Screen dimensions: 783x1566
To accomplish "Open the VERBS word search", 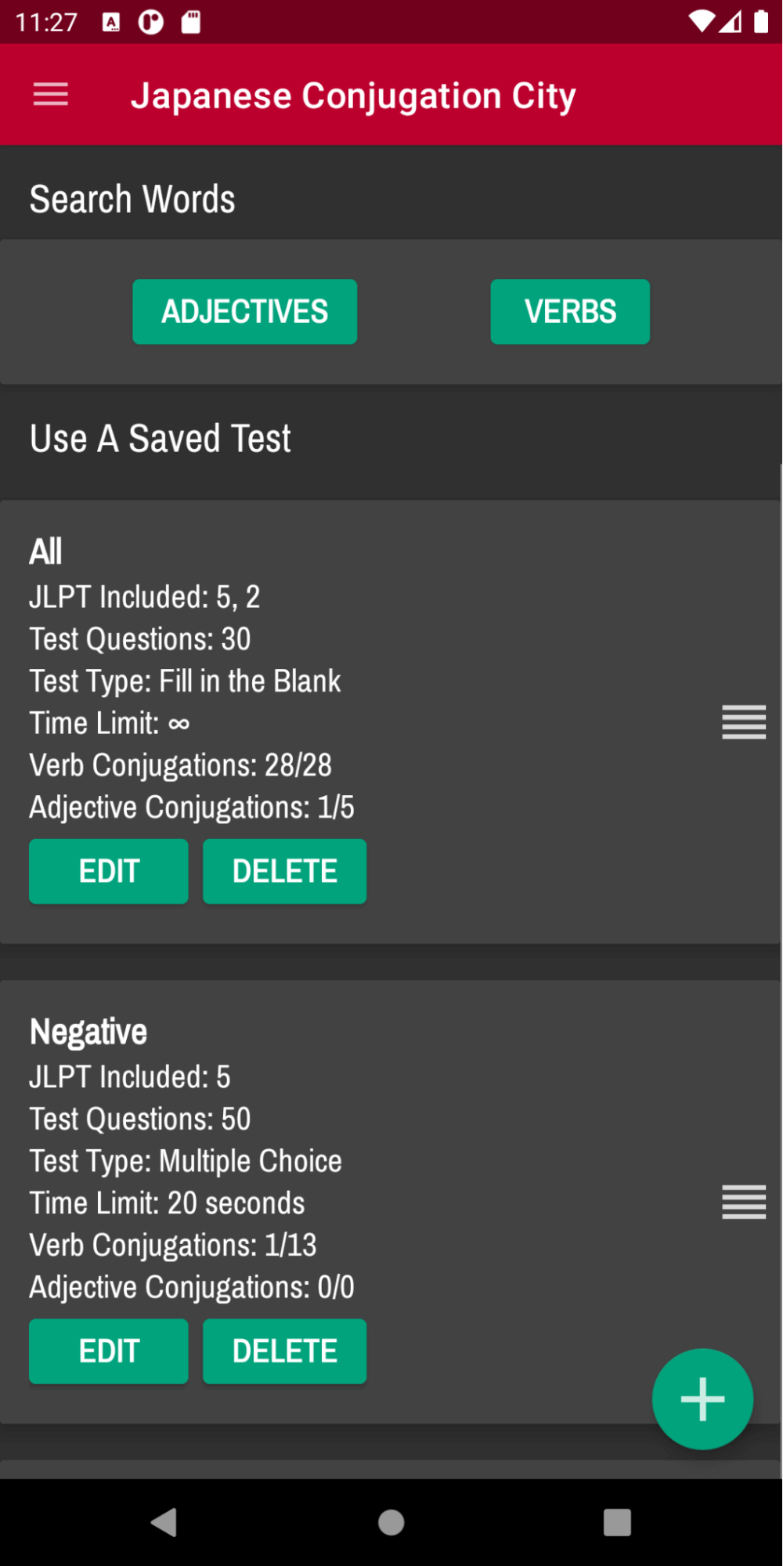I will [569, 311].
